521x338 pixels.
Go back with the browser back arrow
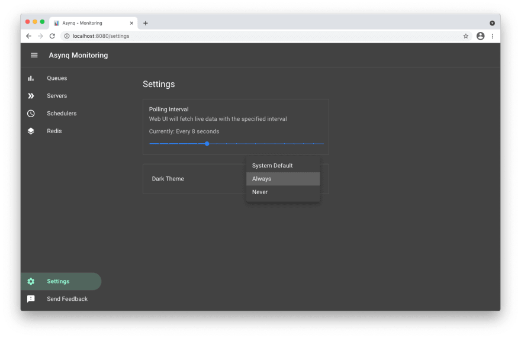point(28,36)
